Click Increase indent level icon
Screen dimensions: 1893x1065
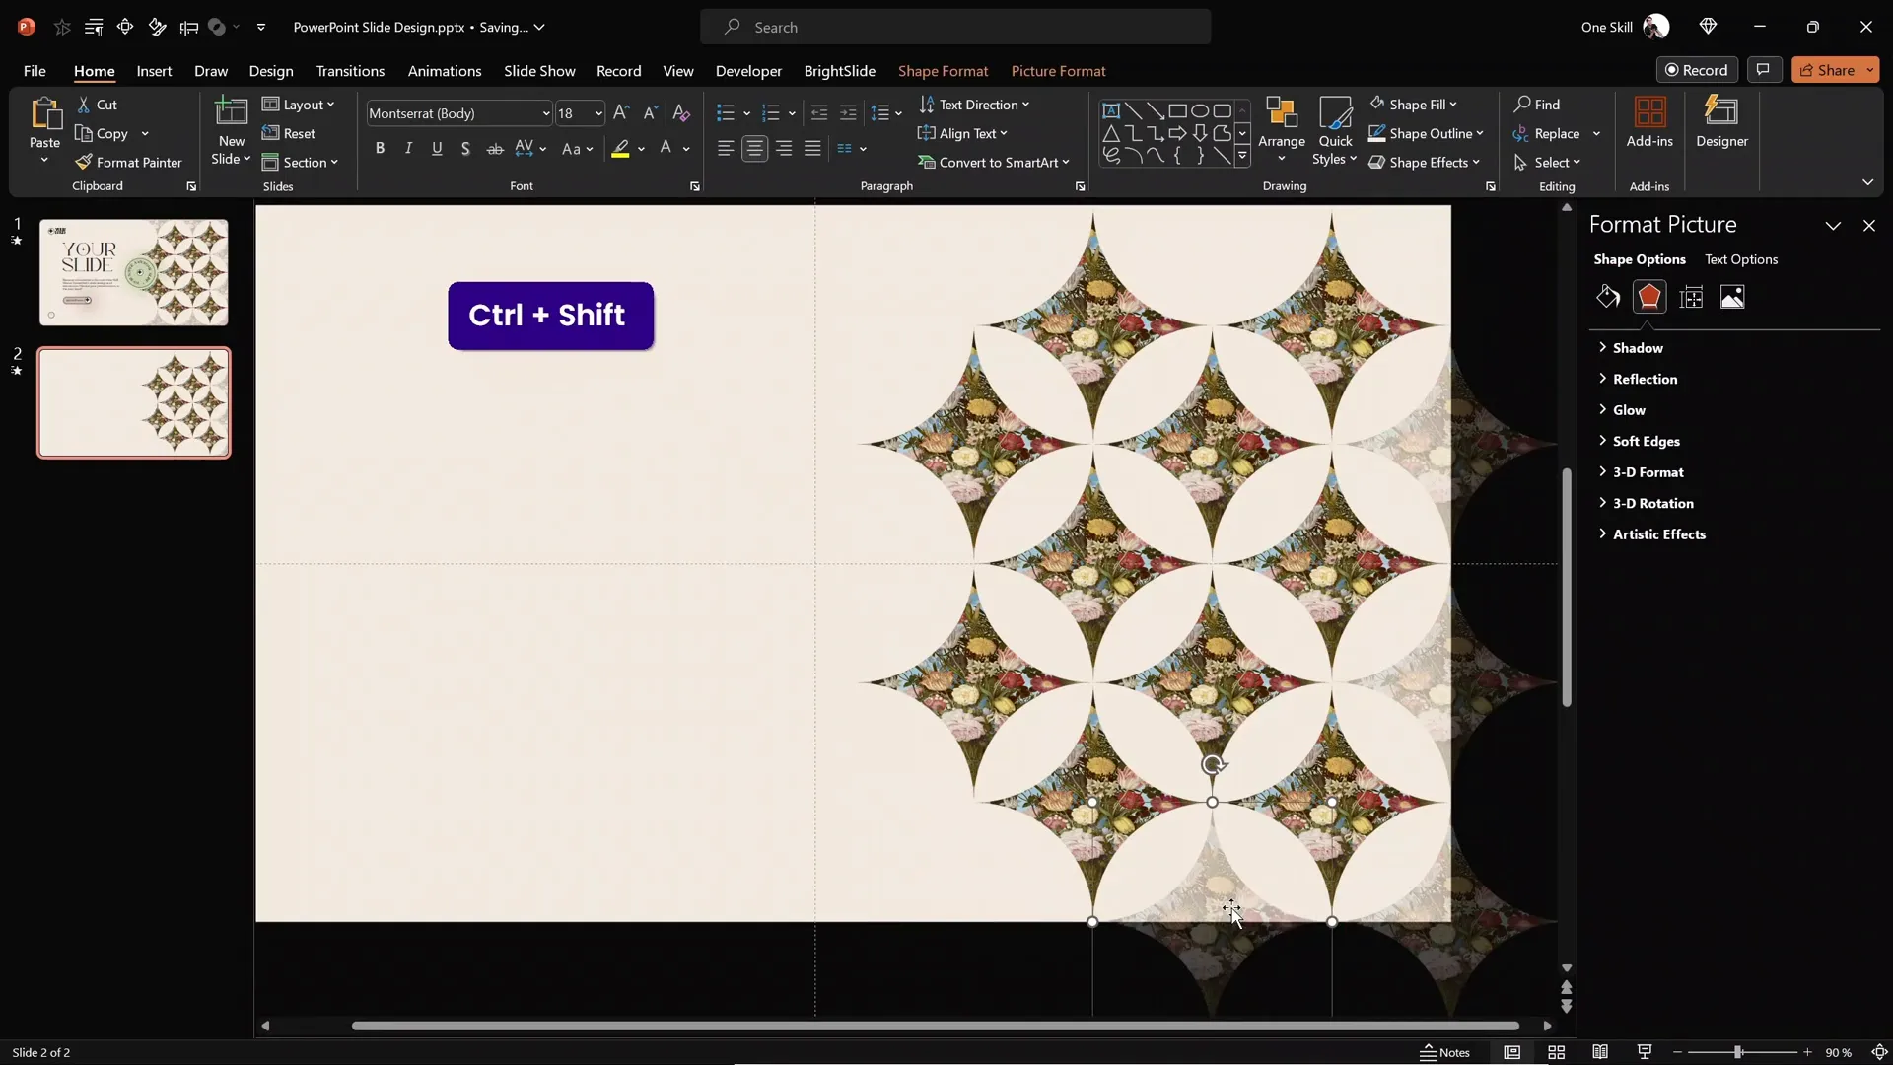coord(848,113)
